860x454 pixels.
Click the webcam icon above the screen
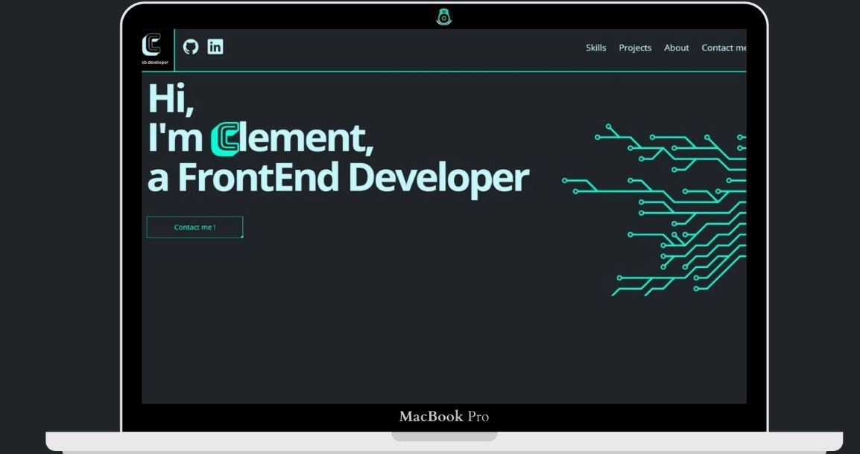(444, 16)
